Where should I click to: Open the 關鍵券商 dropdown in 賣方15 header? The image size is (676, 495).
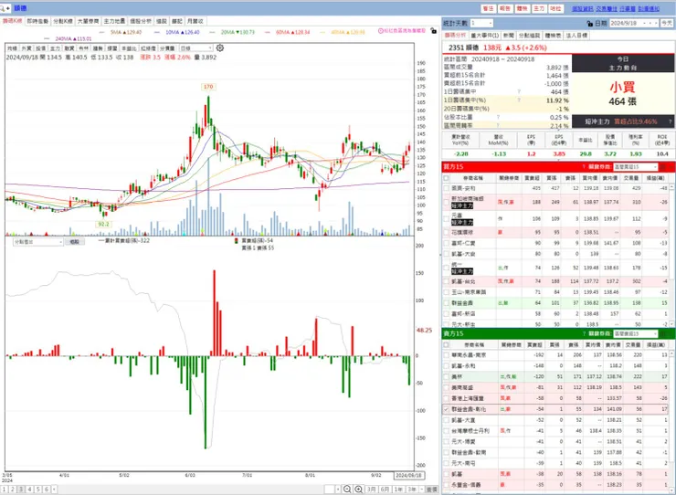(x=636, y=333)
